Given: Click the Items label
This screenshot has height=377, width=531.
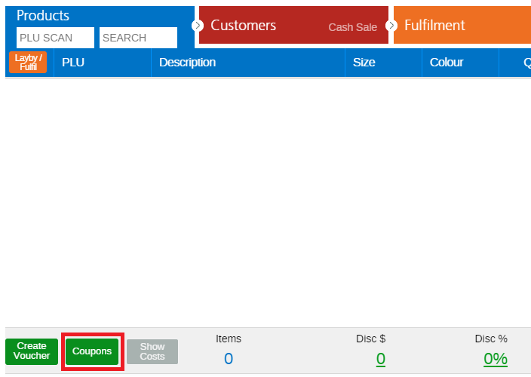Looking at the screenshot, I should click(x=229, y=339).
